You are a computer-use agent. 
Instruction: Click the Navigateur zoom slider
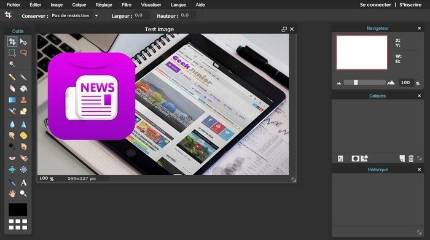point(365,82)
